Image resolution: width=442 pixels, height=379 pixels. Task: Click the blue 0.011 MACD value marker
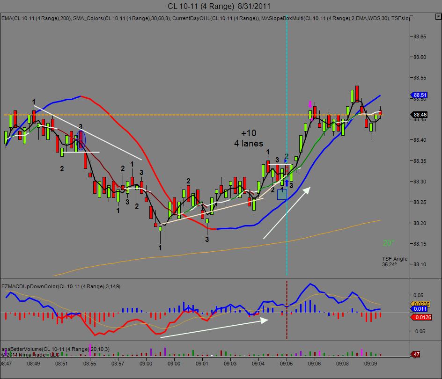point(420,309)
